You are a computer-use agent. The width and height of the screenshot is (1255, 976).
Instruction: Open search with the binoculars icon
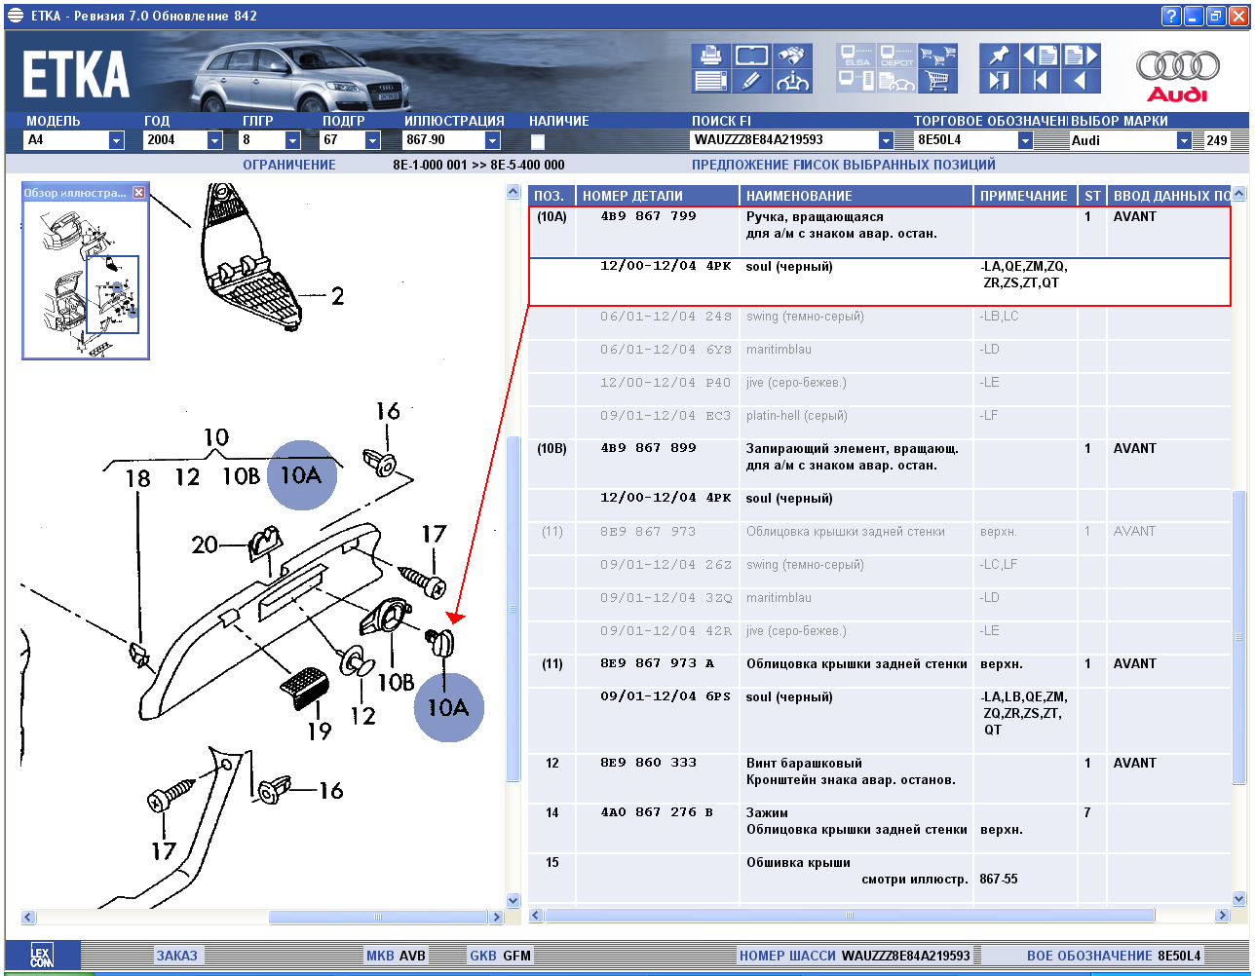[x=793, y=56]
